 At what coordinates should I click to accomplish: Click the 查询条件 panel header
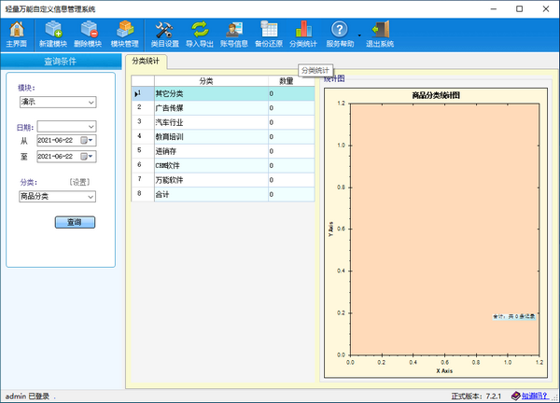[x=61, y=62]
